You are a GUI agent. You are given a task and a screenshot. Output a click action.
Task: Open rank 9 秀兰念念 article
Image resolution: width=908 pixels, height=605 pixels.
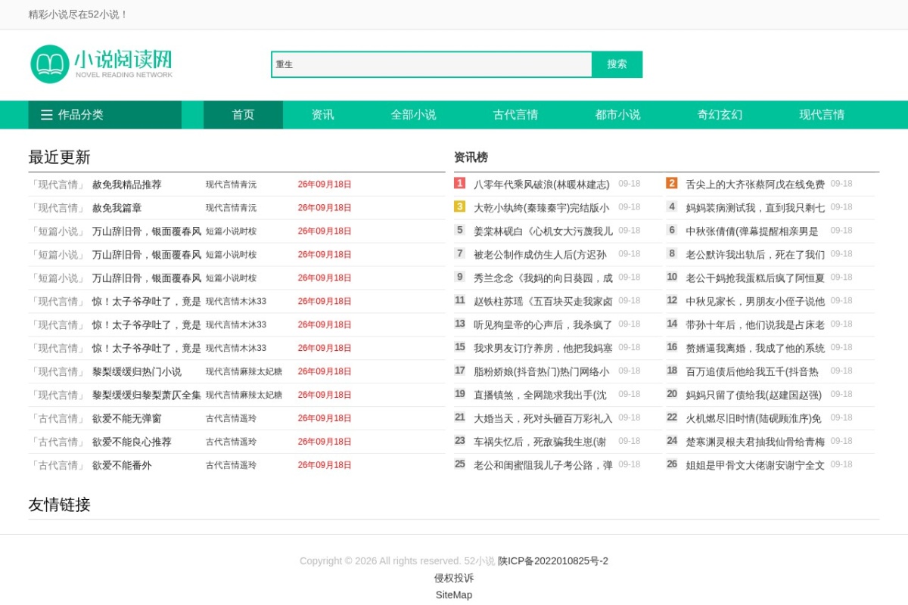coord(543,278)
